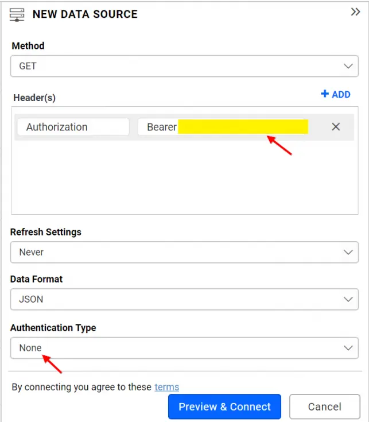369x422 pixels.
Task: Click the Method field label
Action: pos(28,46)
